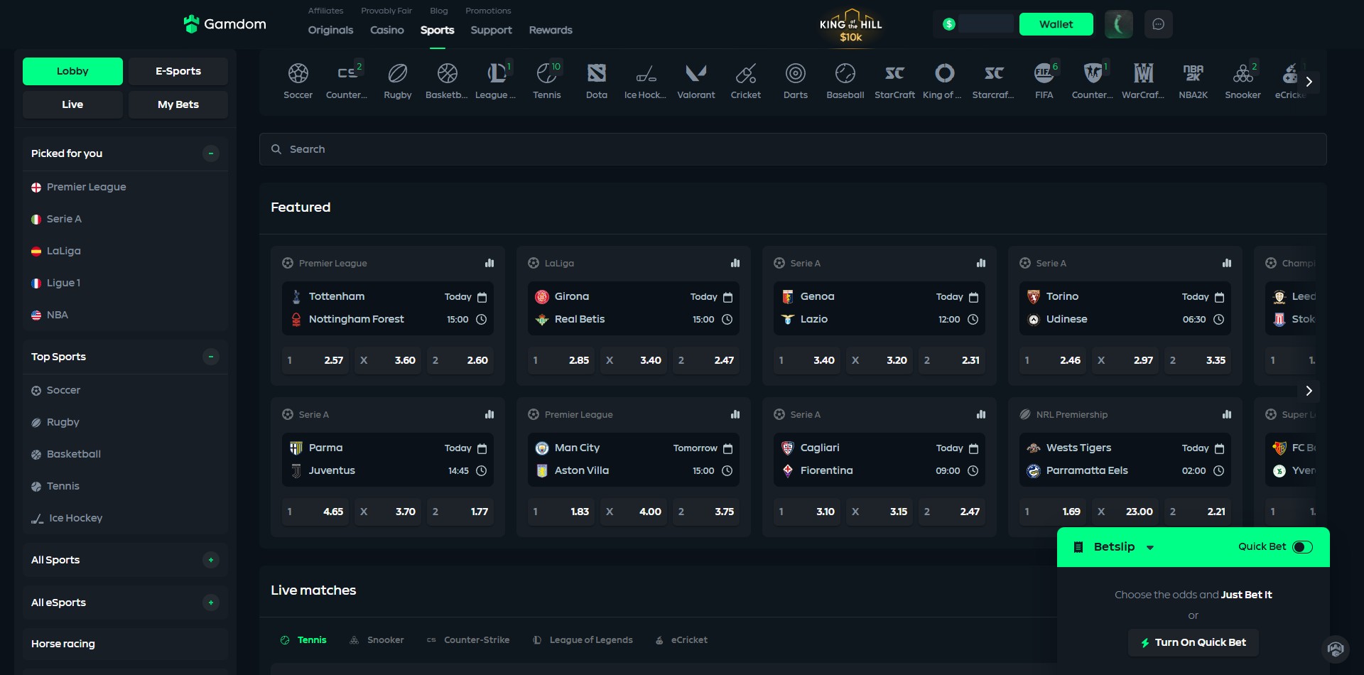
Task: Collapse the Top Sports section
Action: pyautogui.click(x=211, y=357)
